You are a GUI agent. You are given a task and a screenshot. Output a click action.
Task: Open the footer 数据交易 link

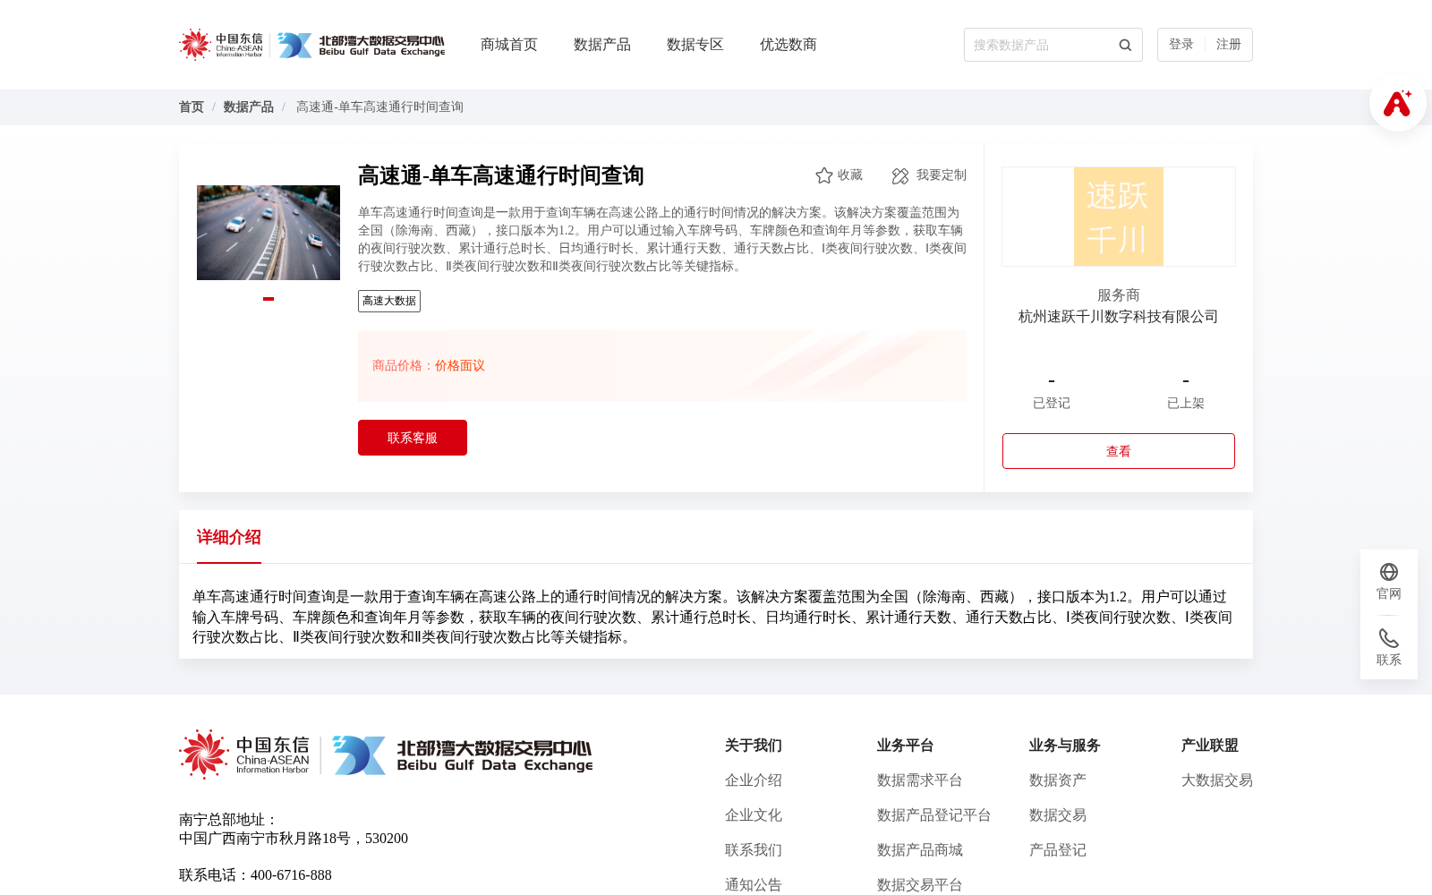point(1058,815)
